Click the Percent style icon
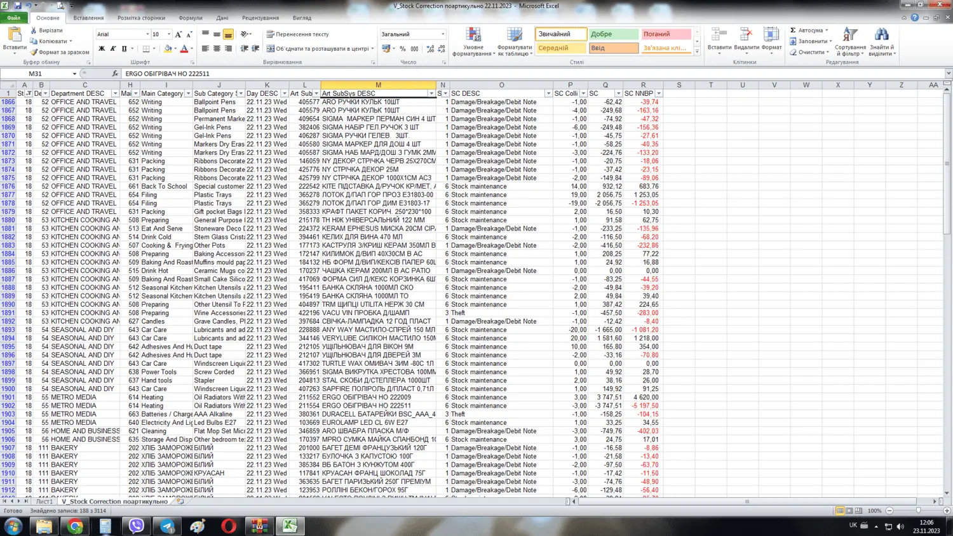This screenshot has width=953, height=536. 402,49
